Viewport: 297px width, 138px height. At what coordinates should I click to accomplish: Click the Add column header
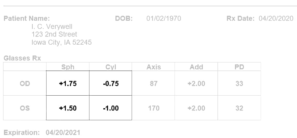pos(196,67)
